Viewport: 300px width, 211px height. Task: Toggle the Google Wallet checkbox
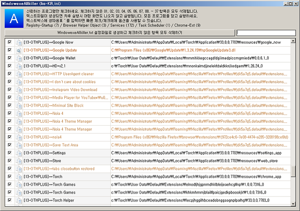[x=10, y=58]
